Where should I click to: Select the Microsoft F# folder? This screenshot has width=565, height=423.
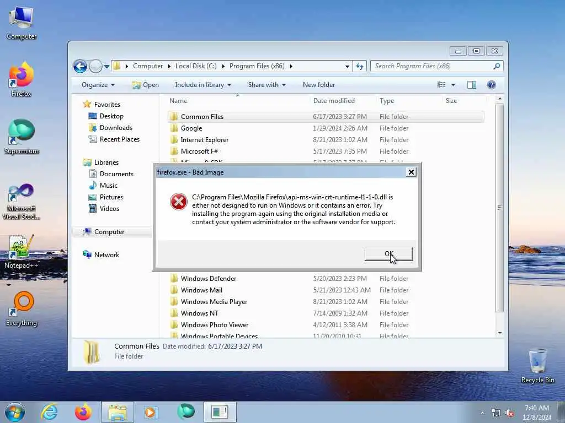(x=326, y=151)
